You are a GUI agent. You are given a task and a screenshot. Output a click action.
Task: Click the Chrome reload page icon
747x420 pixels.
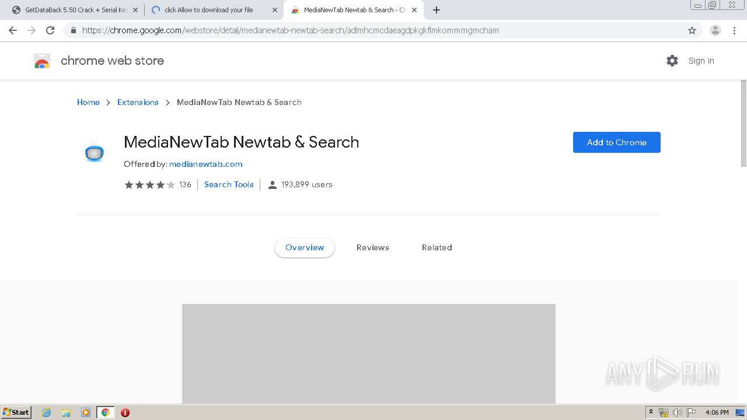coord(50,30)
